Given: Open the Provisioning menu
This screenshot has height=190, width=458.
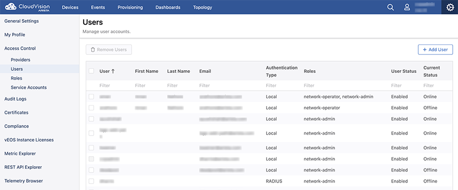Looking at the screenshot, I should (130, 7).
